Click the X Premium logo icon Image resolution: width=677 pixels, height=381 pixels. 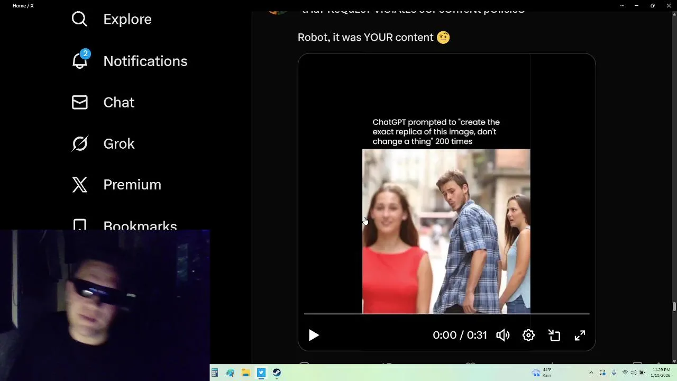click(79, 185)
